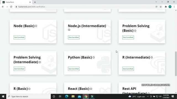Click the site lock icon in address bar
177x99 pixels.
(x=16, y=7)
